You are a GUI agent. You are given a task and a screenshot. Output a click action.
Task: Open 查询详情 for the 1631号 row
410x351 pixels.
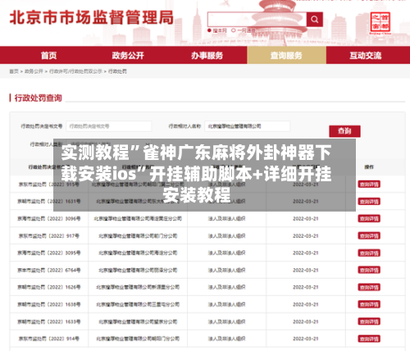click(x=369, y=202)
